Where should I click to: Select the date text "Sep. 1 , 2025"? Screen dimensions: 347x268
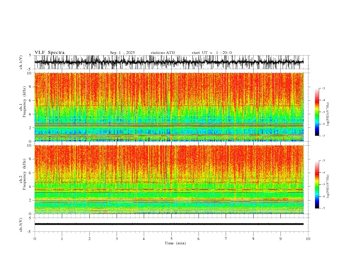coord(122,53)
